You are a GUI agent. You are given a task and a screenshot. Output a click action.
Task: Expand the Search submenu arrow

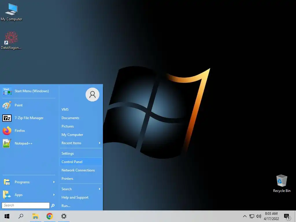[100, 189]
